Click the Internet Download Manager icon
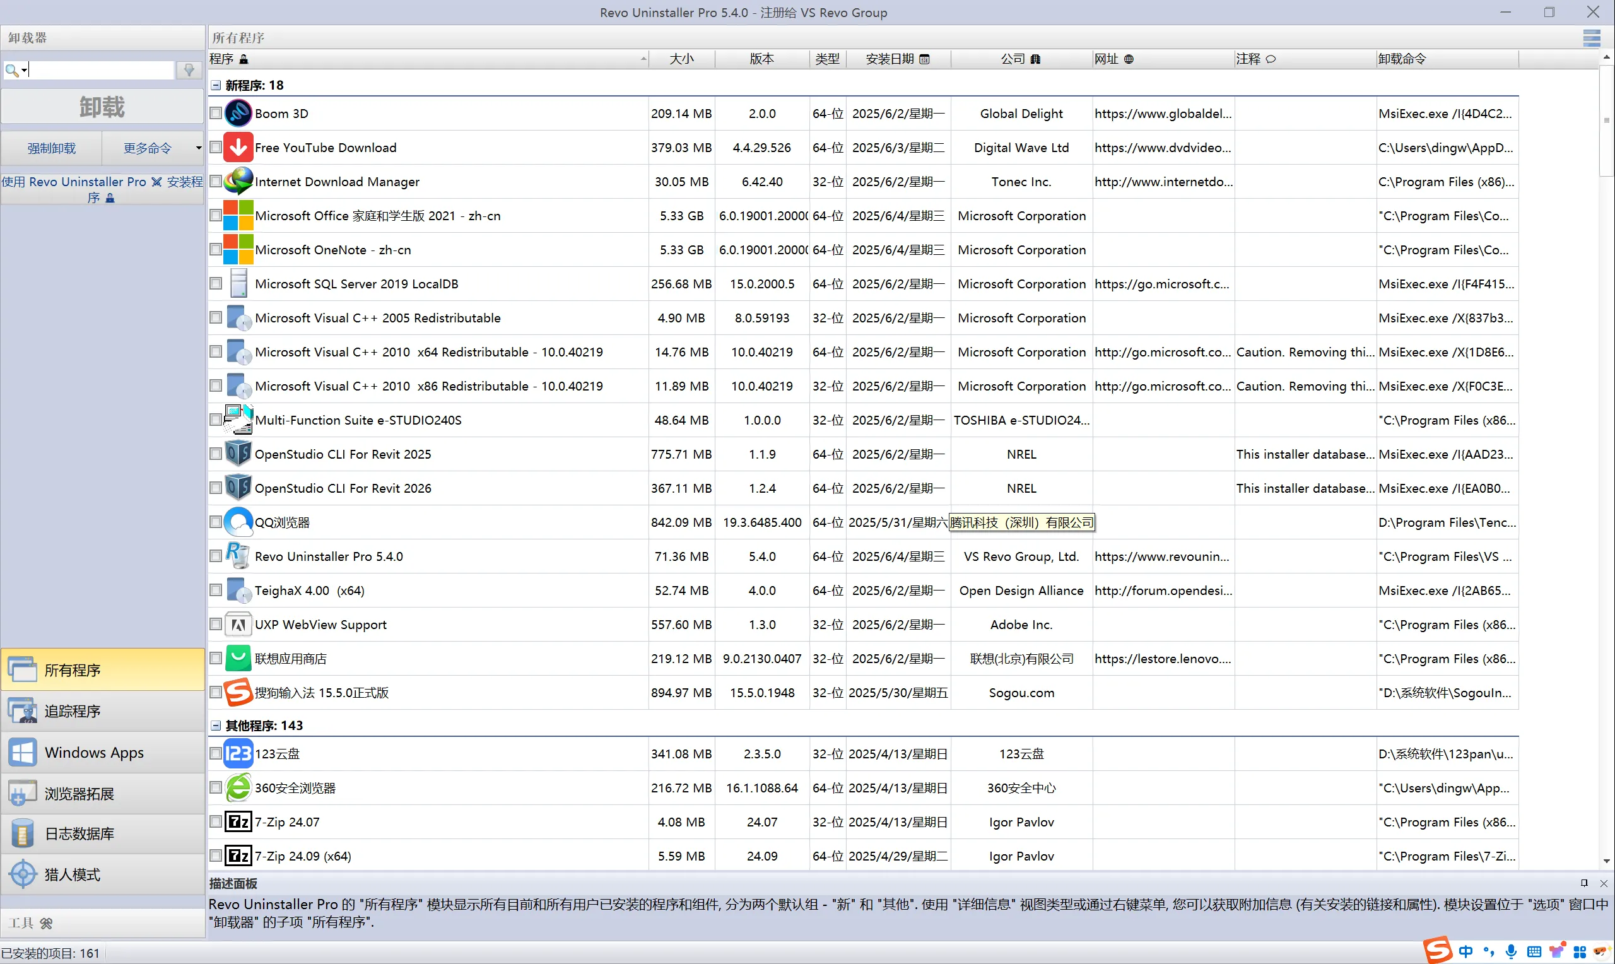 238,182
